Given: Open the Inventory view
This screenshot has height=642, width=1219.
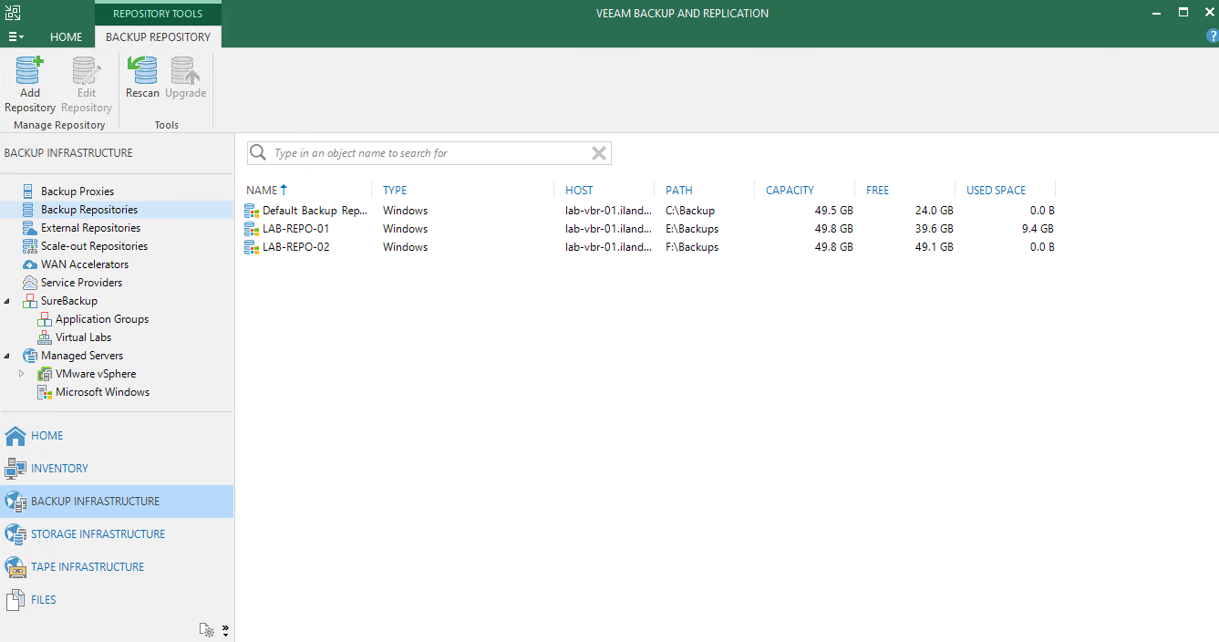Looking at the screenshot, I should pos(59,469).
